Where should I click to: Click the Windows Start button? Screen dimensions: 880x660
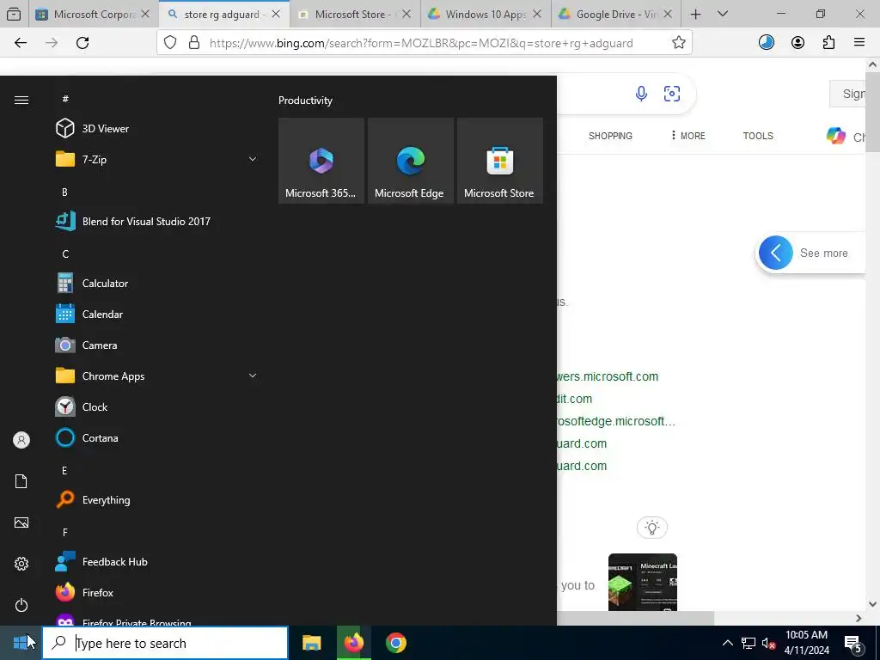[x=21, y=643]
